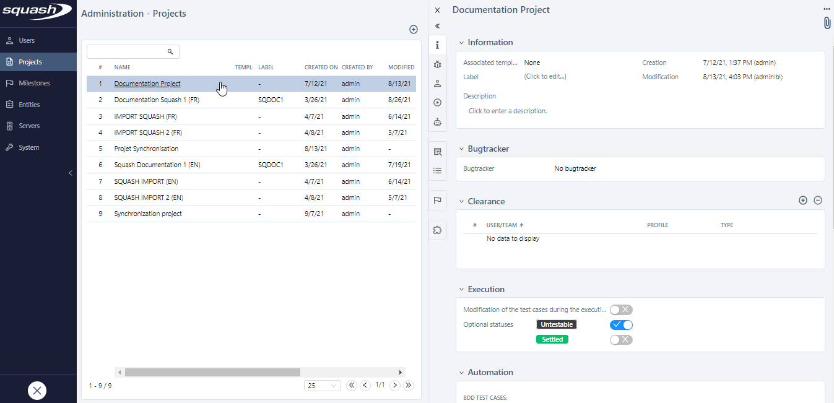This screenshot has height=403, width=834.
Task: Click the green Settled status chip
Action: 552,339
